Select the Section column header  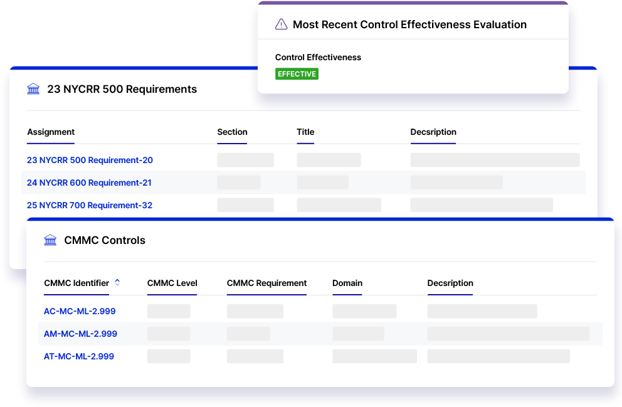click(232, 132)
